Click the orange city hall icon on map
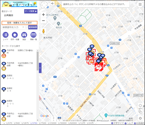This screenshot has width=145, height=125. click(x=92, y=61)
